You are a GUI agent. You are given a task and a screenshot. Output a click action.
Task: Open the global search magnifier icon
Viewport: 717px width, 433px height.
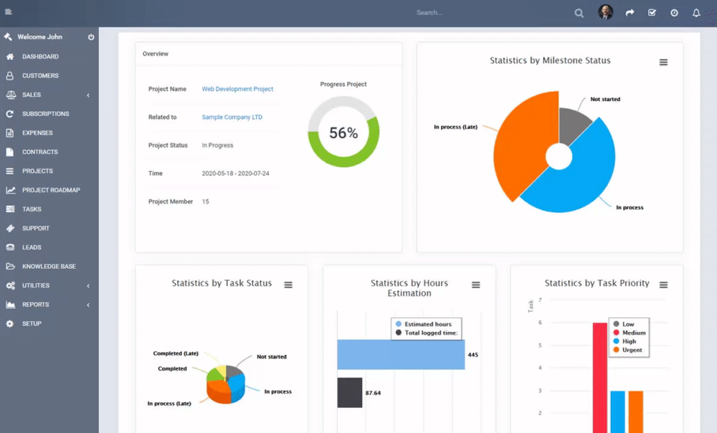click(579, 12)
